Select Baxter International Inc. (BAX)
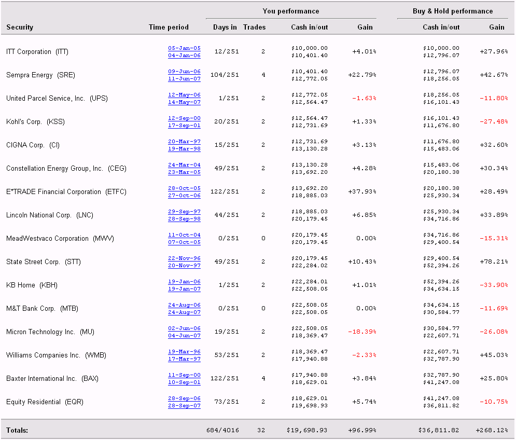 click(x=52, y=379)
